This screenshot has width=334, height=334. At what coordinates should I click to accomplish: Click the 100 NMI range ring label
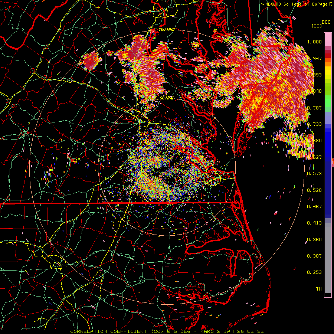(x=167, y=29)
